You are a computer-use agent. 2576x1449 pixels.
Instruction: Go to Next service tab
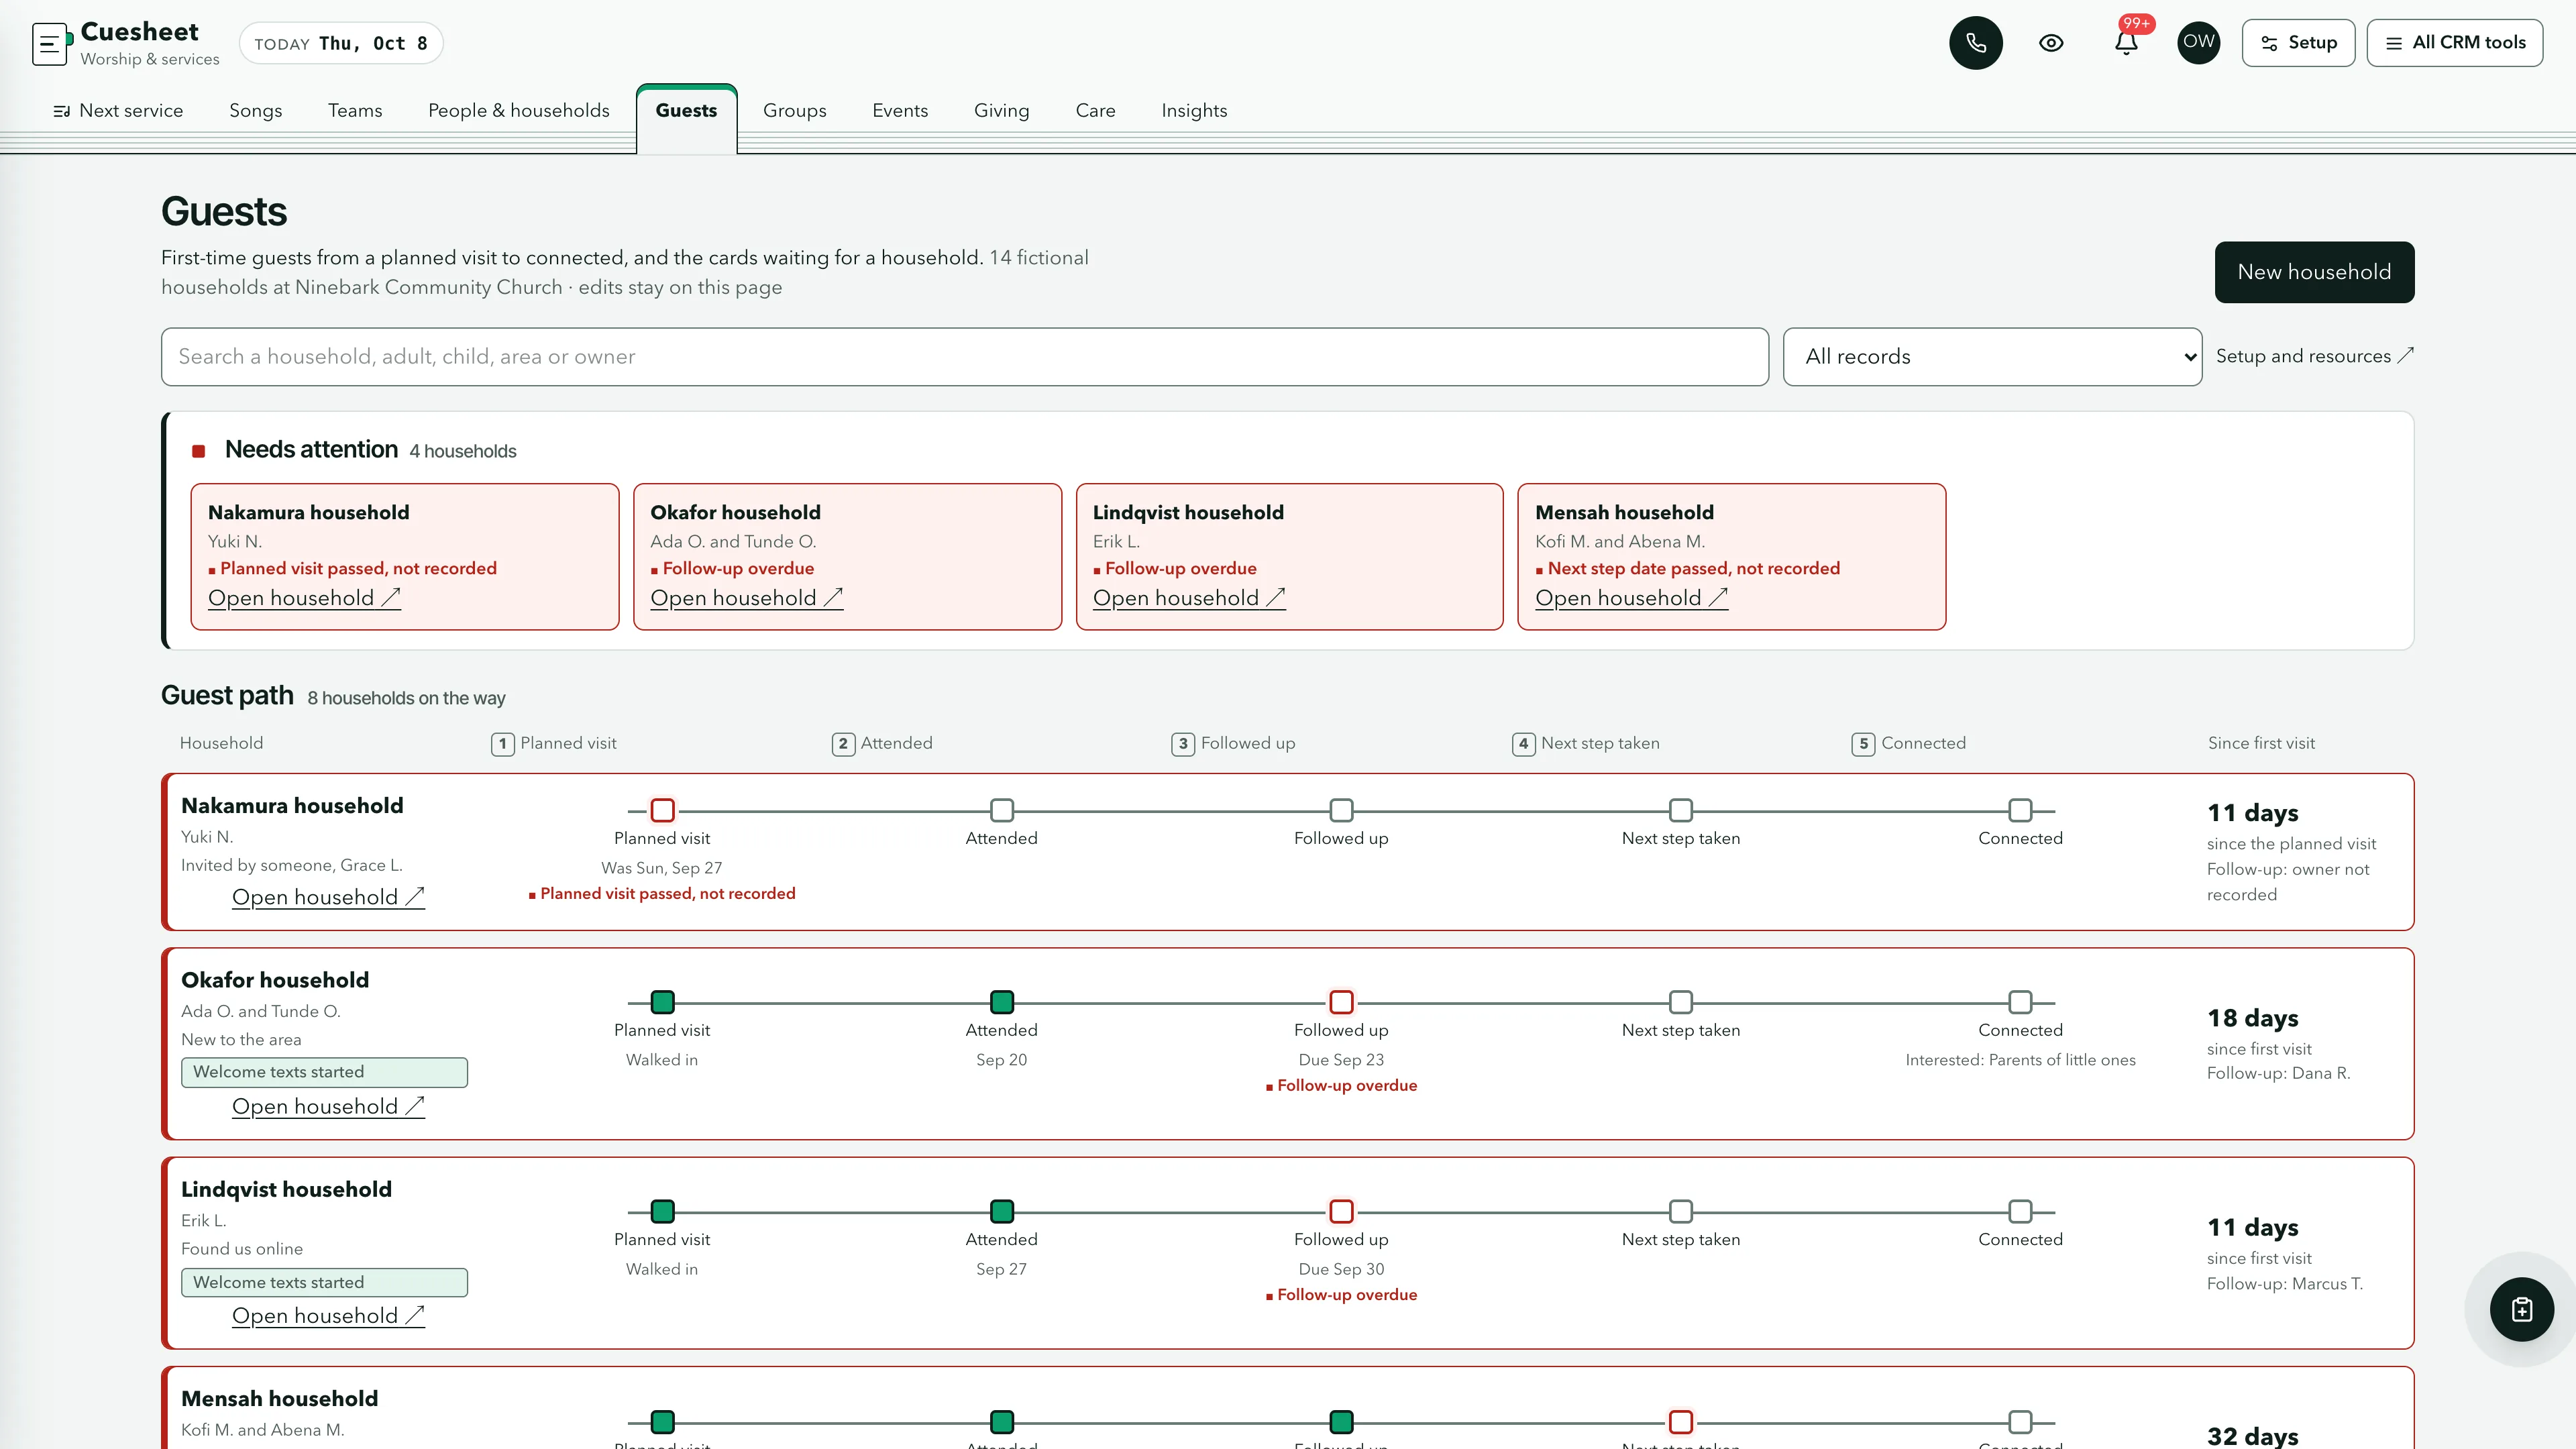coord(118,111)
